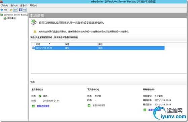Click the 未计划 status text
Image resolution: width=188 pixels, height=122 pixels.
(98, 96)
